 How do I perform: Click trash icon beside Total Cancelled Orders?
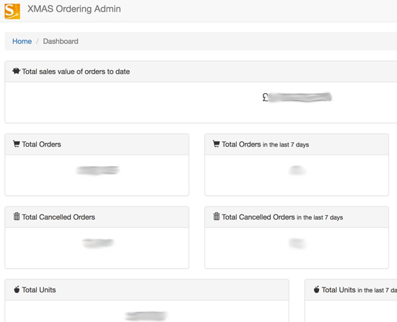(17, 217)
